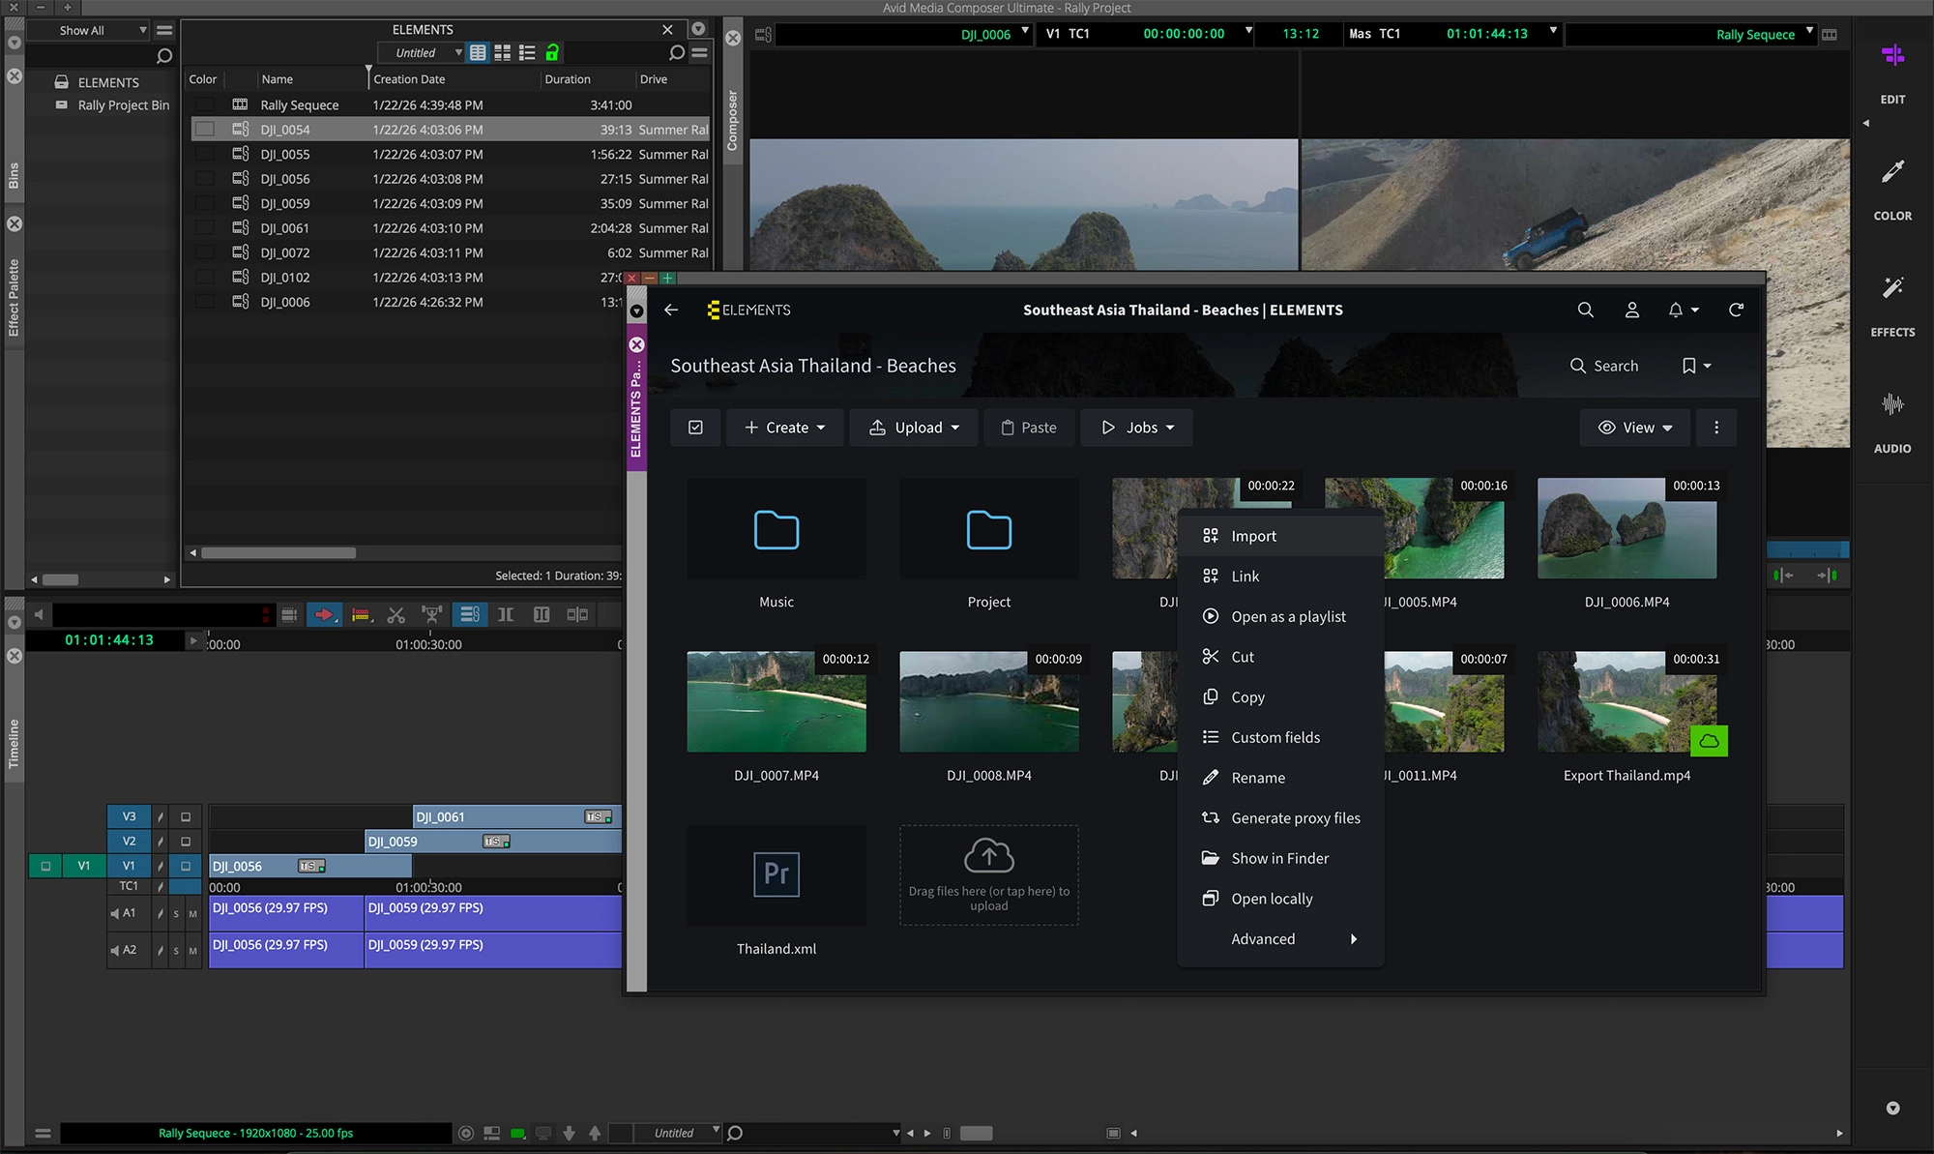Expand the Create dropdown
This screenshot has height=1154, width=1934.
pyautogui.click(x=785, y=428)
